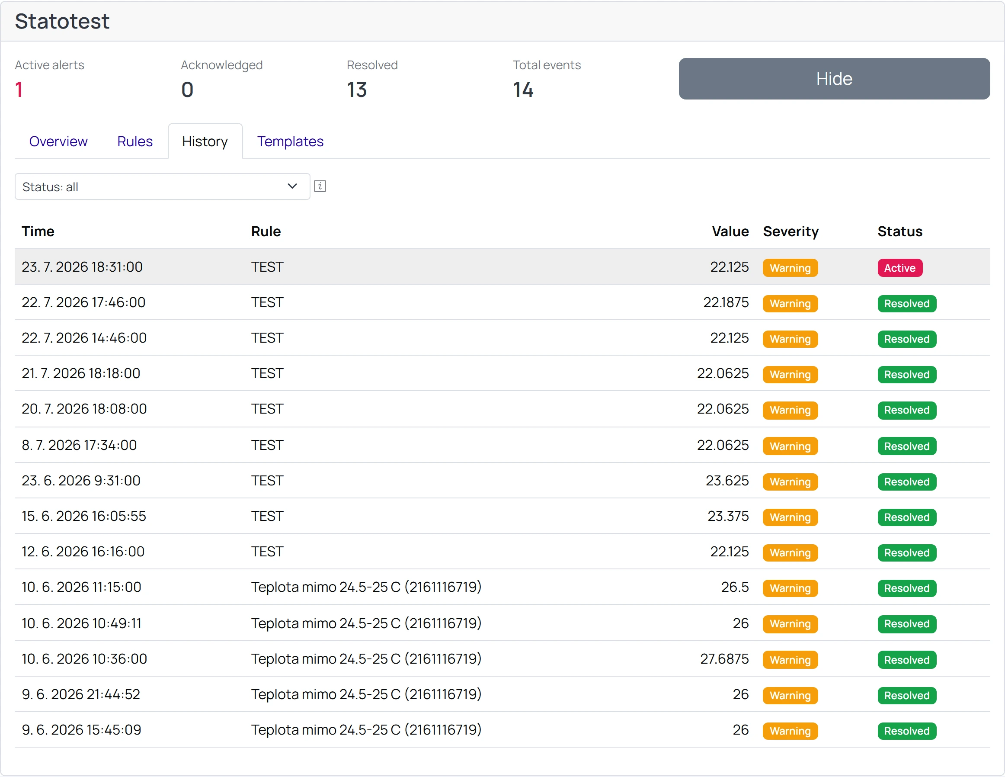Viewport: 1005px width, 777px height.
Task: Select the row dated 9. 6. 2026 21:44:52
Action: [502, 694]
